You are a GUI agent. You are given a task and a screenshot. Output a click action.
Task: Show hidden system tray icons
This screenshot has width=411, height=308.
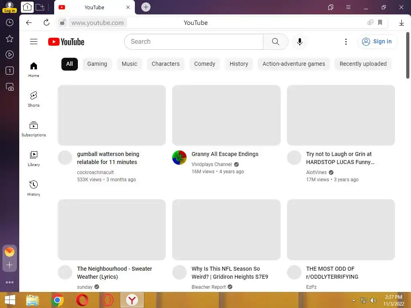(354, 300)
